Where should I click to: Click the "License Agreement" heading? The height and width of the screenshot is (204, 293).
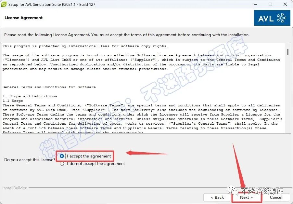click(x=23, y=18)
